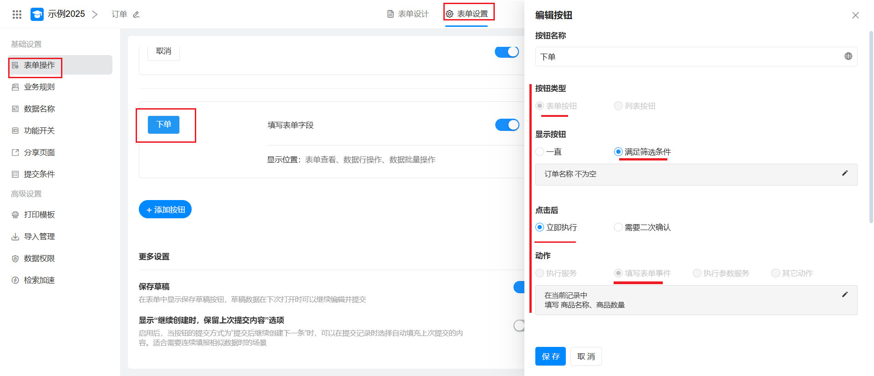The height and width of the screenshot is (376, 874).
Task: Save the button edits with 保存
Action: tap(550, 356)
